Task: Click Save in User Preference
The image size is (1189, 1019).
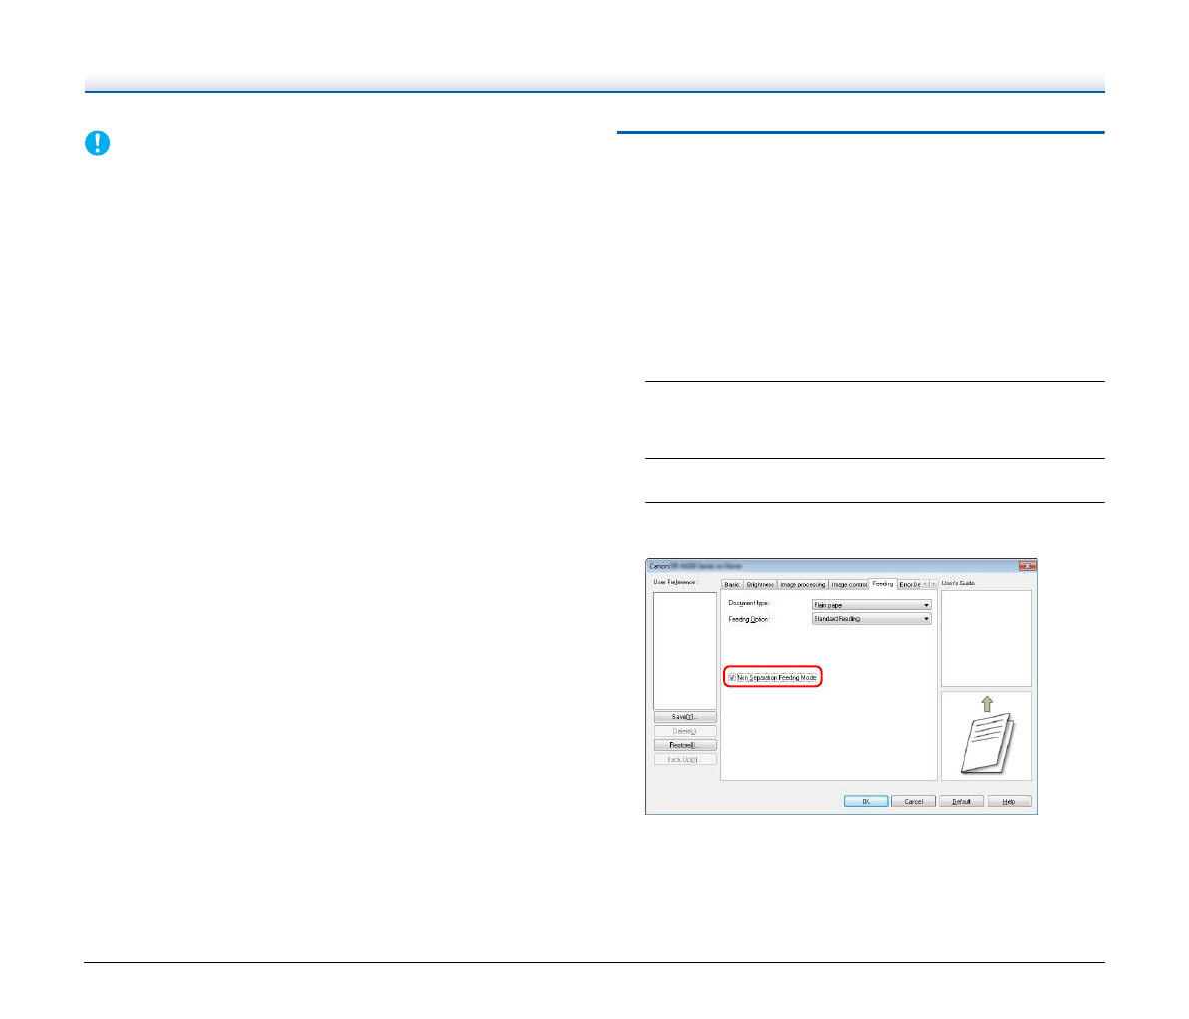Action: point(685,717)
